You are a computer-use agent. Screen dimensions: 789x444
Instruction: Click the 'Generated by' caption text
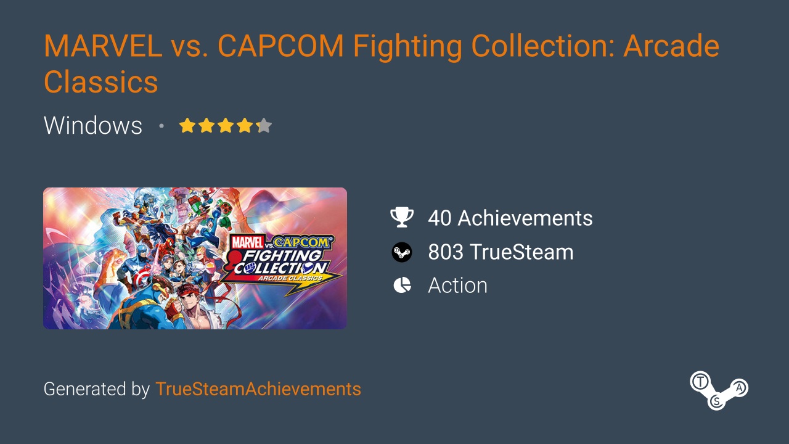click(x=97, y=389)
